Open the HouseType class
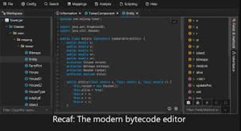The image size is (241, 131). click(37, 92)
